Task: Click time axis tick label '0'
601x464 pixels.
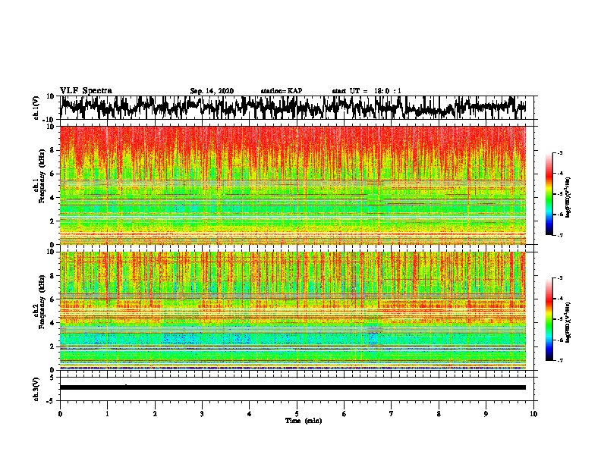Action: coord(60,414)
